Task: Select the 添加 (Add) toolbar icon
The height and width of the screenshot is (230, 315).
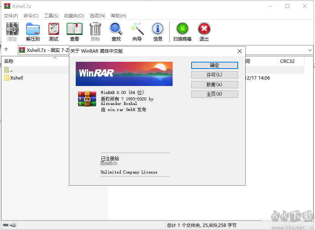Action: pyautogui.click(x=12, y=30)
